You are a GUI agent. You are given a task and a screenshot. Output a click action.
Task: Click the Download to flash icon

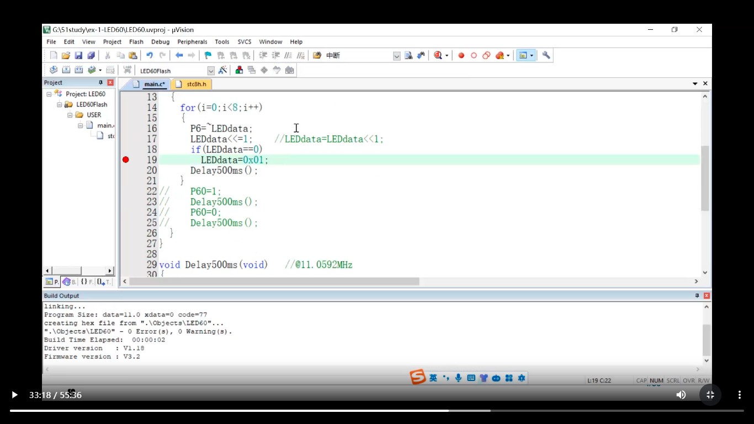pos(128,70)
